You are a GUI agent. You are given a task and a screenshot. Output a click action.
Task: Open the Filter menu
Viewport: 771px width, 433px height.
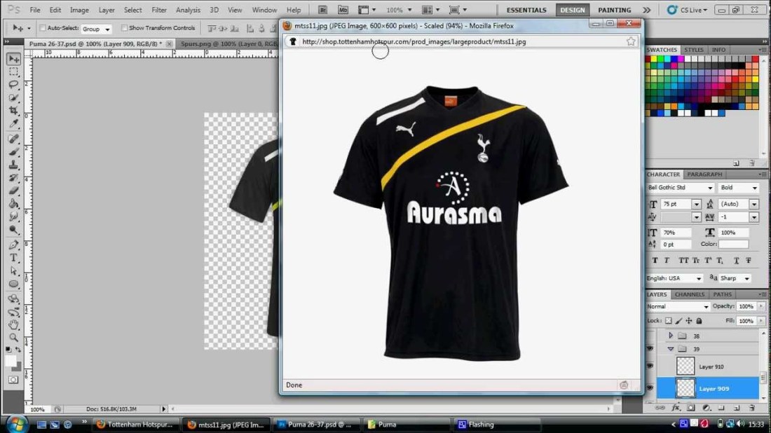tap(159, 9)
